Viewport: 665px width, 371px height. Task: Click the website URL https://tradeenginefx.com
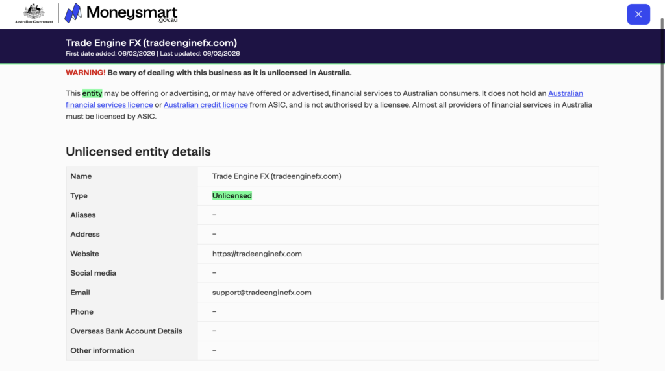point(257,254)
